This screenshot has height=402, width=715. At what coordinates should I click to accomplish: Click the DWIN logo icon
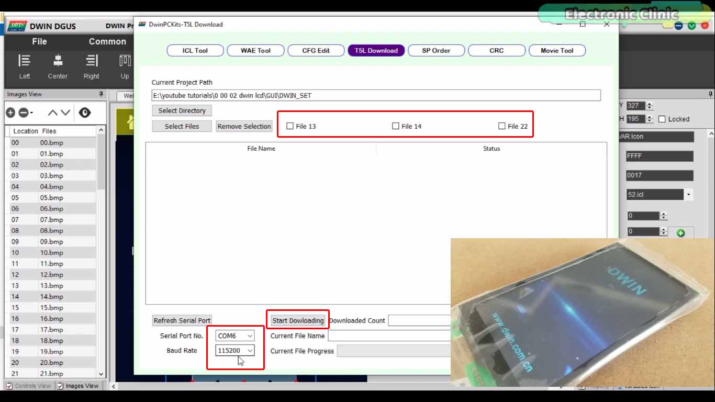17,26
